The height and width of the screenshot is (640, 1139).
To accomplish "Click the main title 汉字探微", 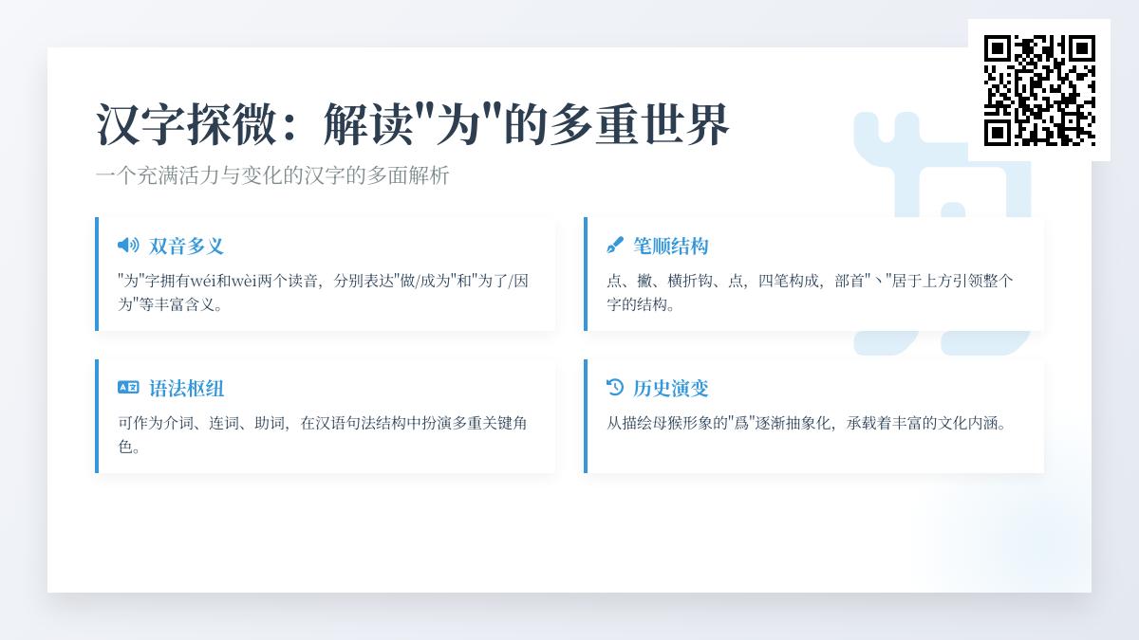I will (413, 124).
